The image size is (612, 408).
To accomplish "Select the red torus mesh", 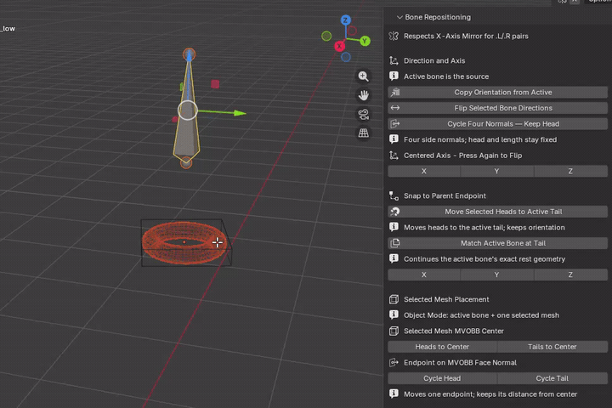I will tap(184, 242).
